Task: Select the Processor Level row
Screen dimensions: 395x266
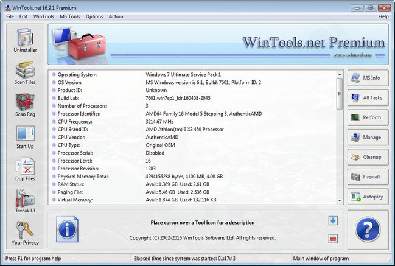Action: pyautogui.click(x=193, y=161)
